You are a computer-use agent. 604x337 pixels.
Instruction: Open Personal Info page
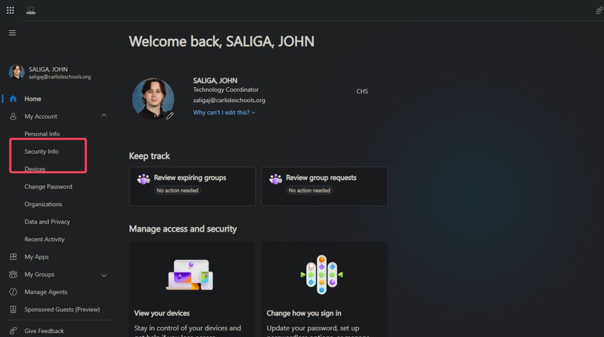(x=42, y=134)
